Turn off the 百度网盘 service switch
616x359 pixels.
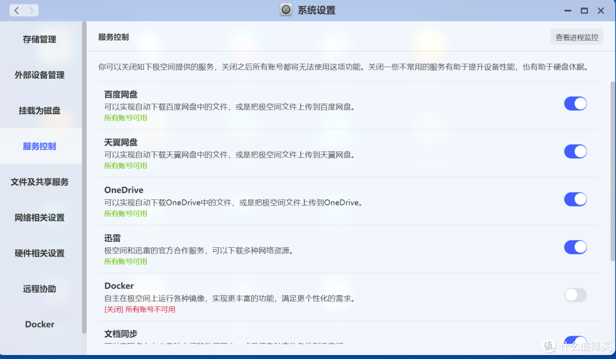coord(575,104)
